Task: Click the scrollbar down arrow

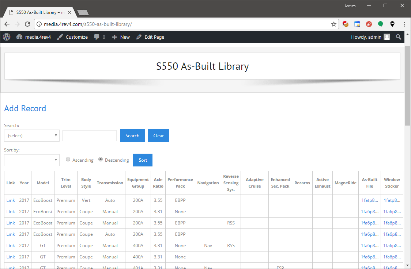Action: click(408, 266)
